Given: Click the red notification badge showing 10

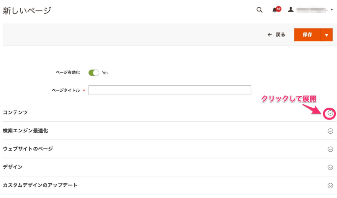Looking at the screenshot, I should point(278,8).
